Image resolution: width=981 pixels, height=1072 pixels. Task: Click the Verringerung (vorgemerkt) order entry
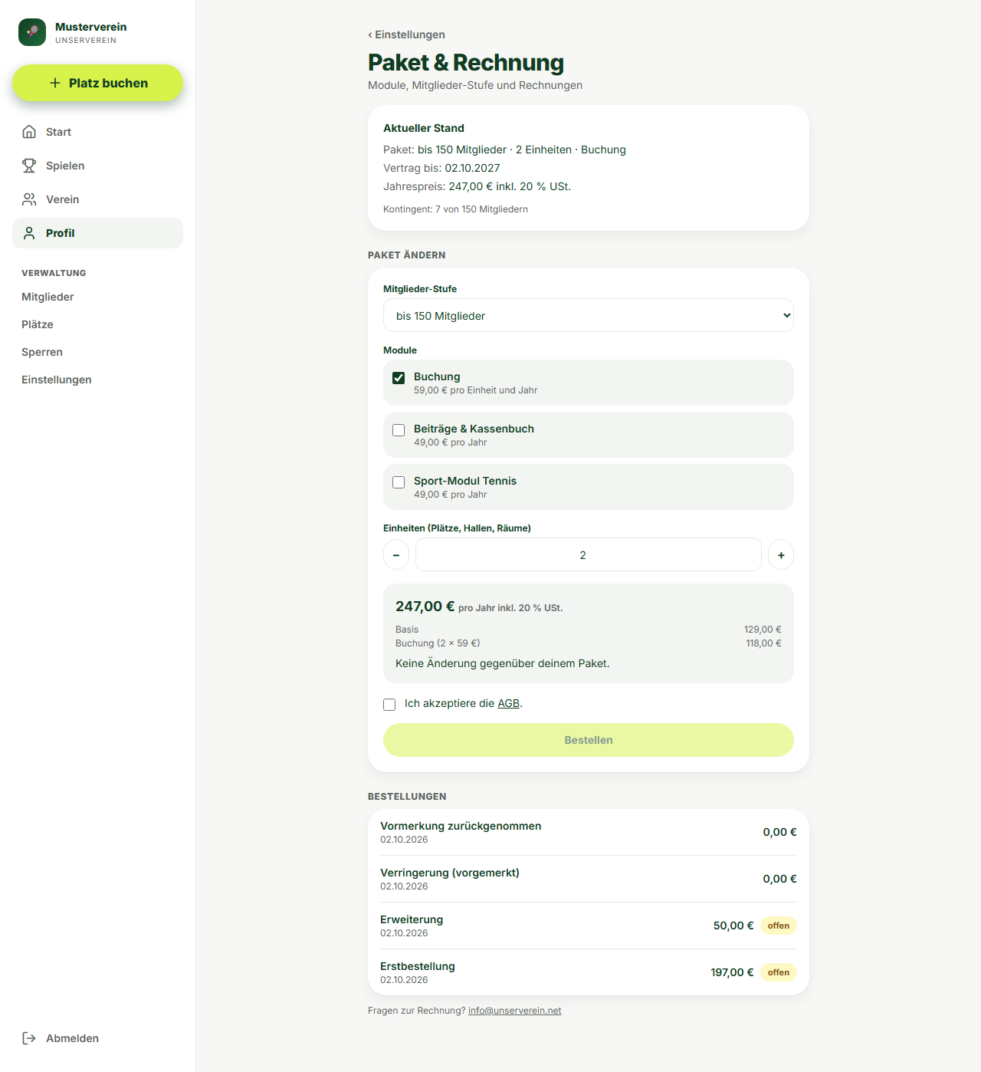pyautogui.click(x=589, y=879)
